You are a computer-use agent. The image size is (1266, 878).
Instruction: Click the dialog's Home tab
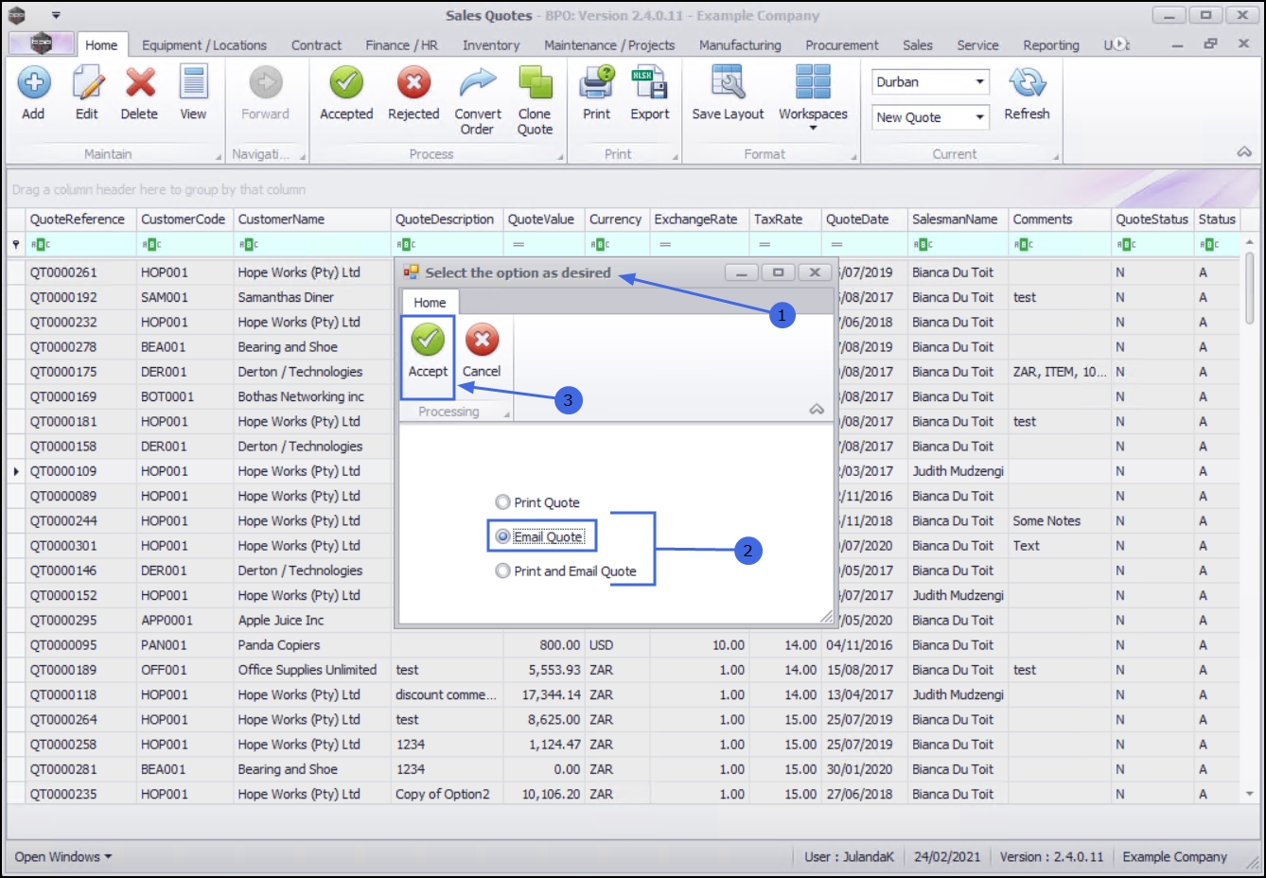tap(430, 303)
